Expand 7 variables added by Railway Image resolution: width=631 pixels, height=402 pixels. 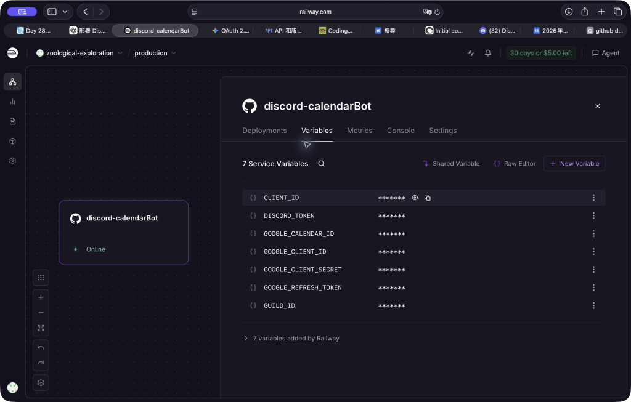click(x=291, y=339)
